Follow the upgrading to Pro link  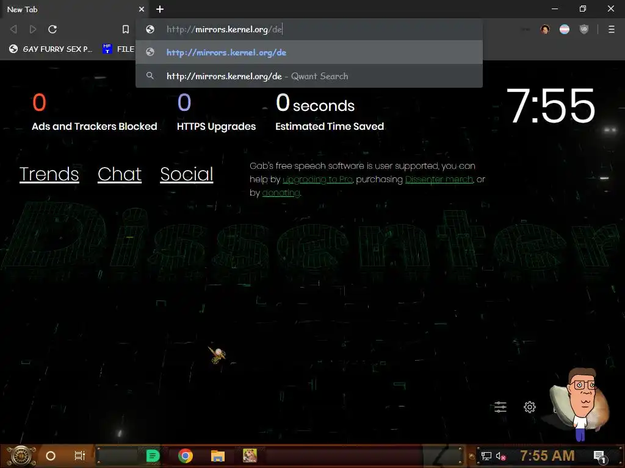pyautogui.click(x=317, y=180)
